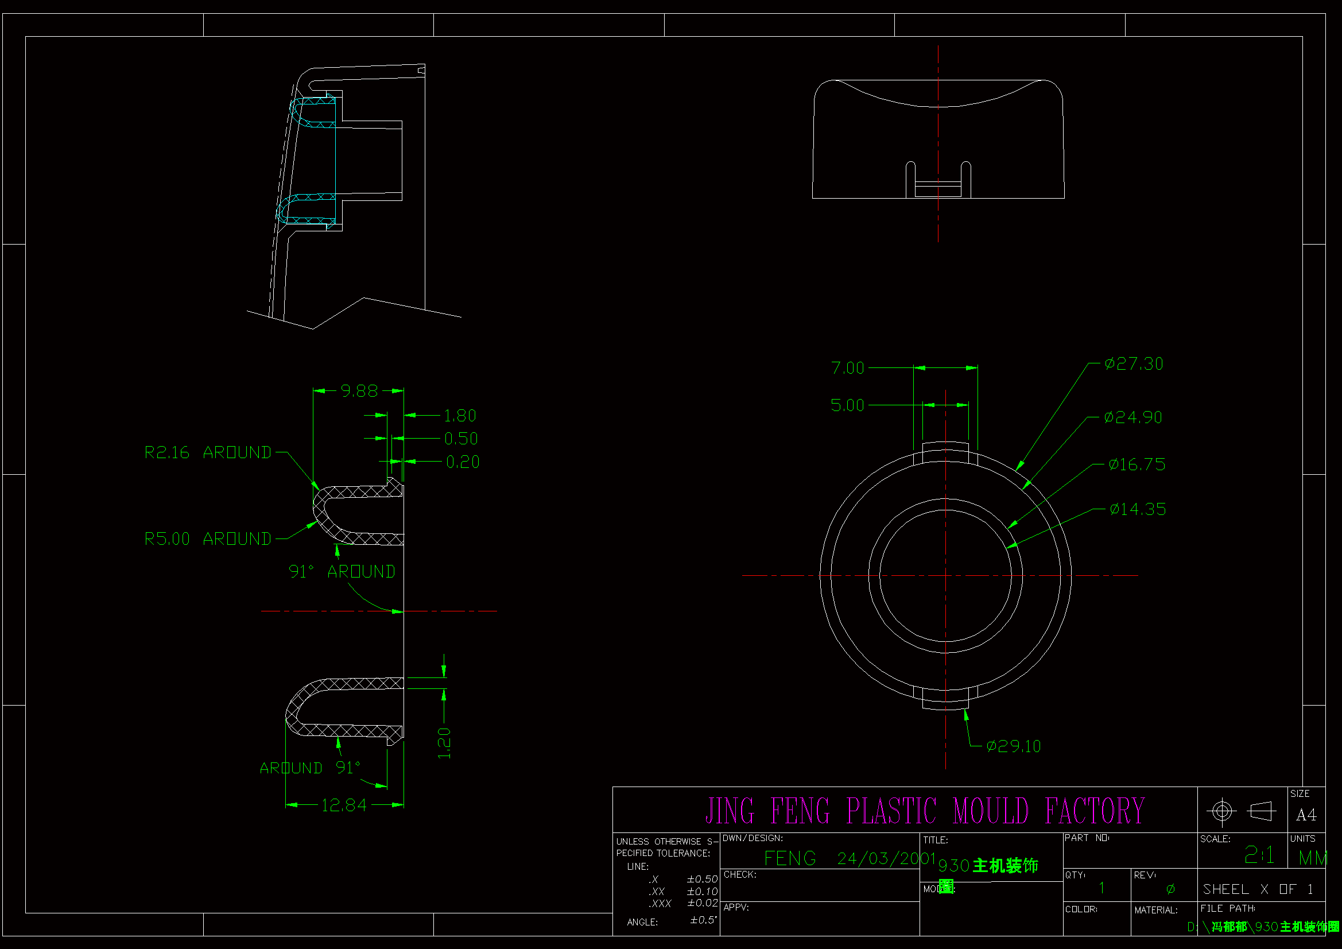This screenshot has width=1342, height=949.
Task: Select the MM units value
Action: click(x=1312, y=858)
